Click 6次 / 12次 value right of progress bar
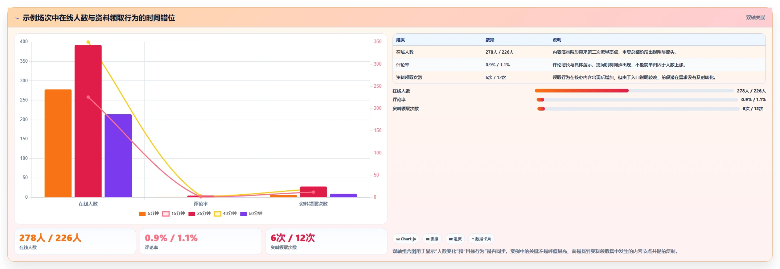 click(753, 109)
